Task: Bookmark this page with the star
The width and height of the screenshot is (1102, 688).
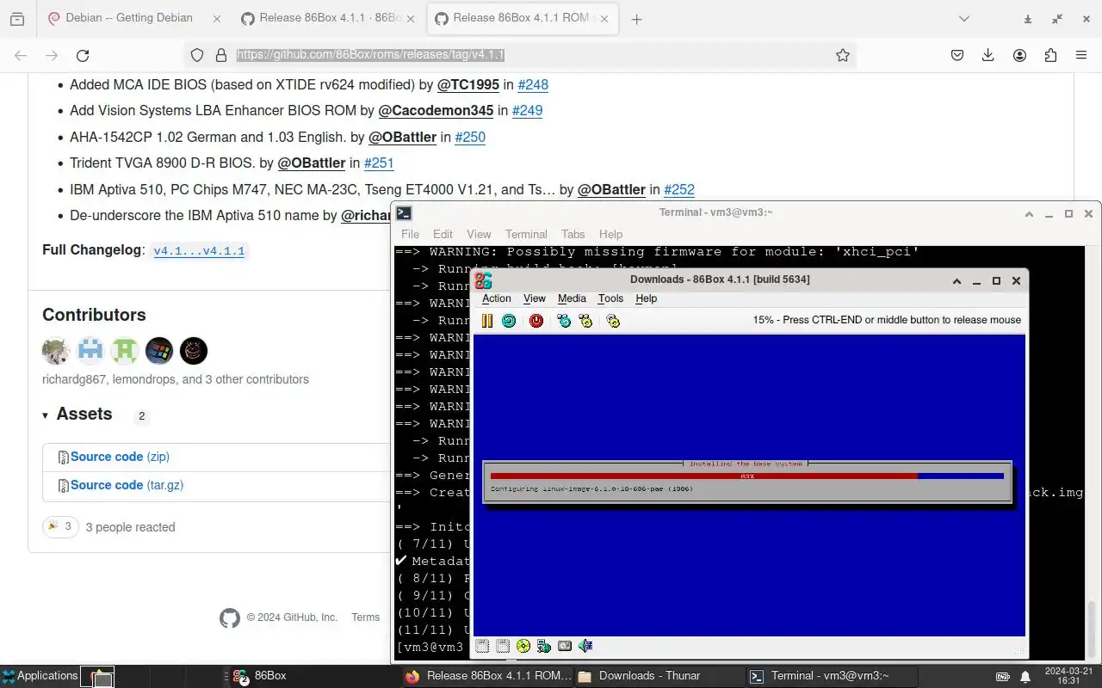Action: pyautogui.click(x=843, y=55)
